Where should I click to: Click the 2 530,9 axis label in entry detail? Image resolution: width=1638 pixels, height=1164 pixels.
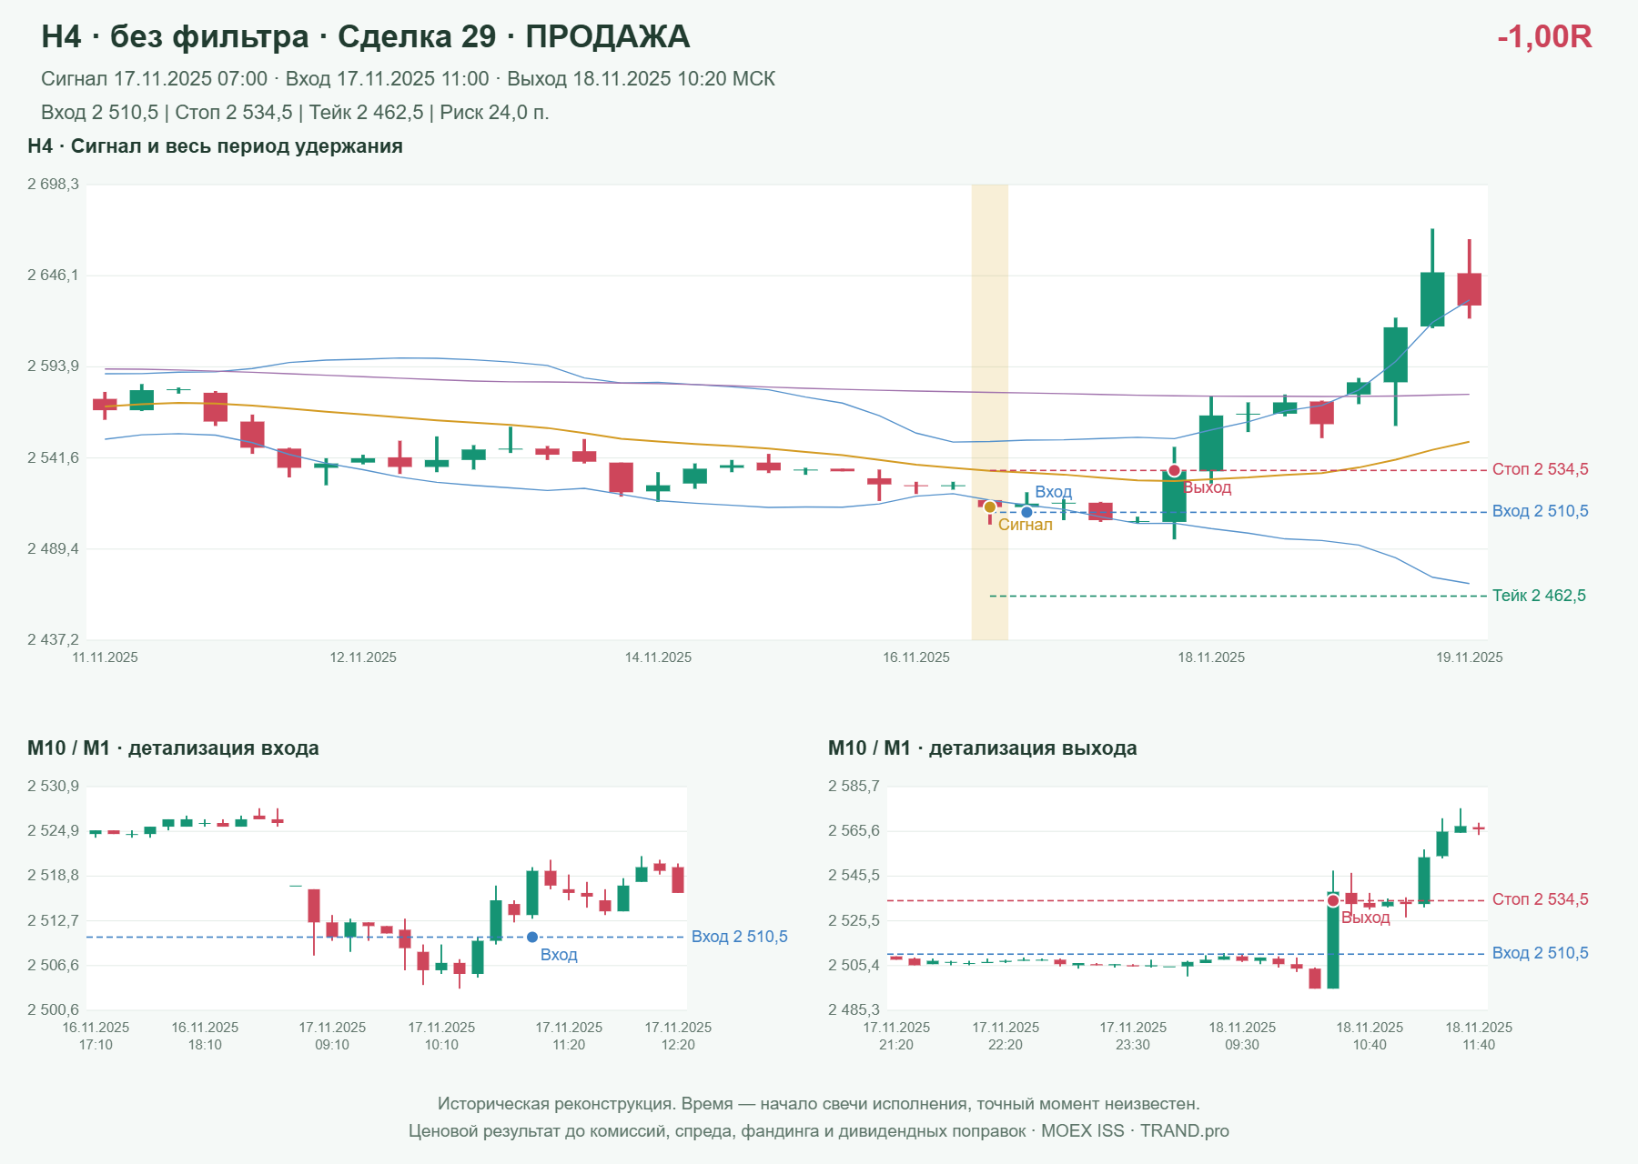pos(53,787)
